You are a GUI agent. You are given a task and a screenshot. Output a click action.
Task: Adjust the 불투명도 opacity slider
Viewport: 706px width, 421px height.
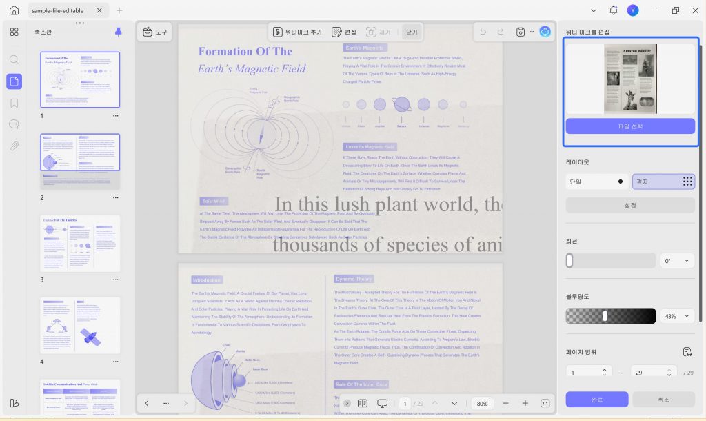[x=611, y=316]
